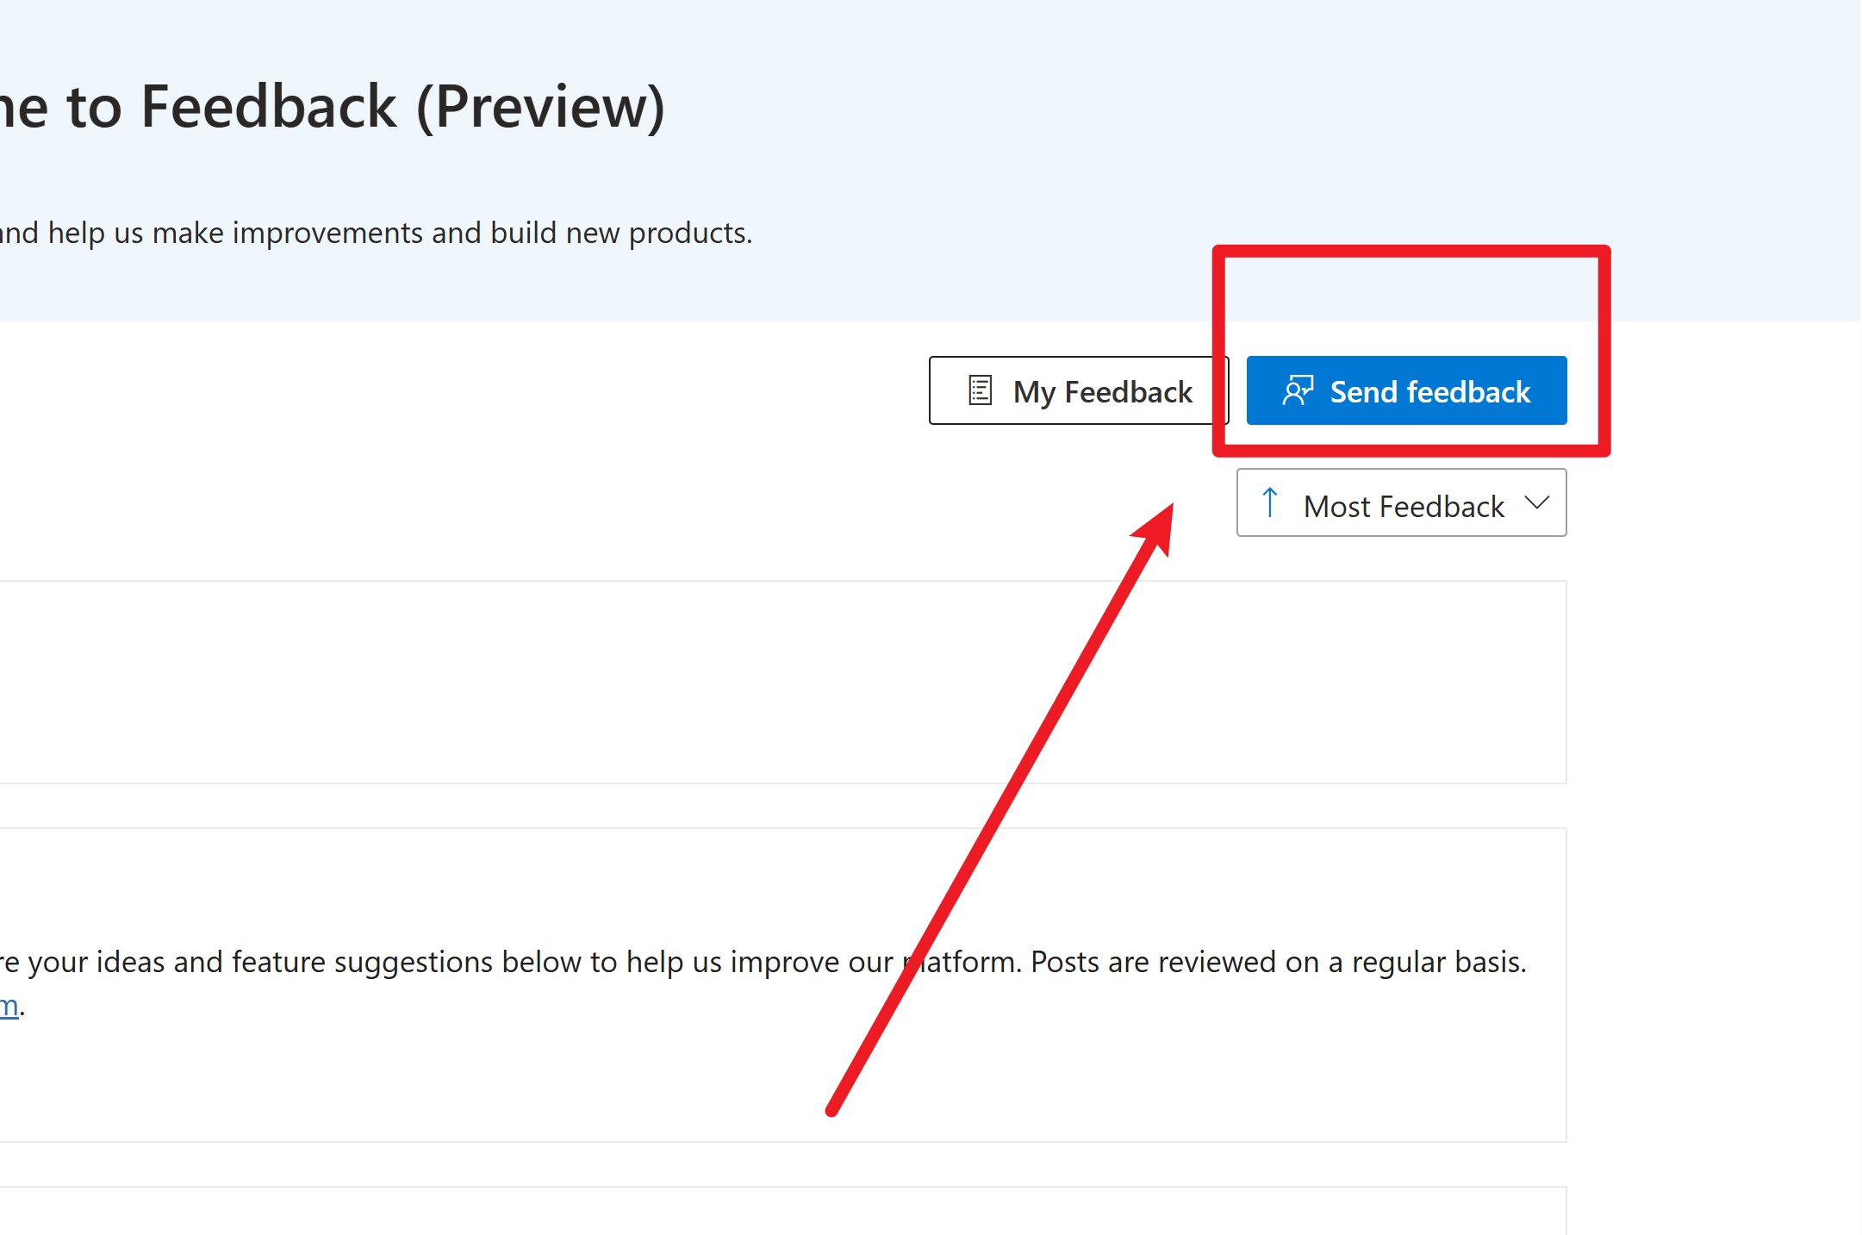
Task: Click the 'My Feedback' label text
Action: pyautogui.click(x=1102, y=392)
